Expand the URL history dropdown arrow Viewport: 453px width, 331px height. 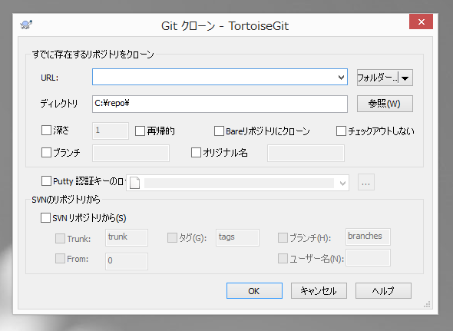341,78
